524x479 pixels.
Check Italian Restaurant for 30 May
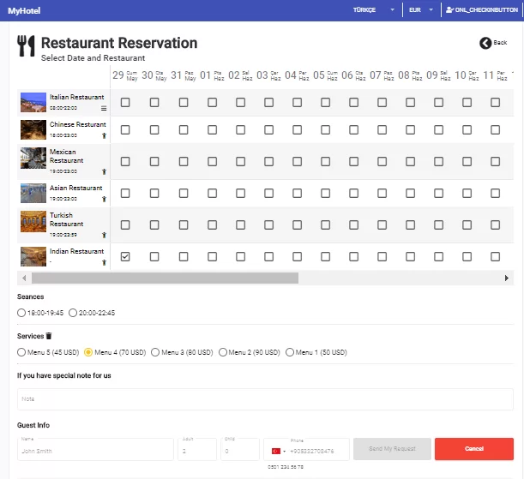tap(154, 103)
